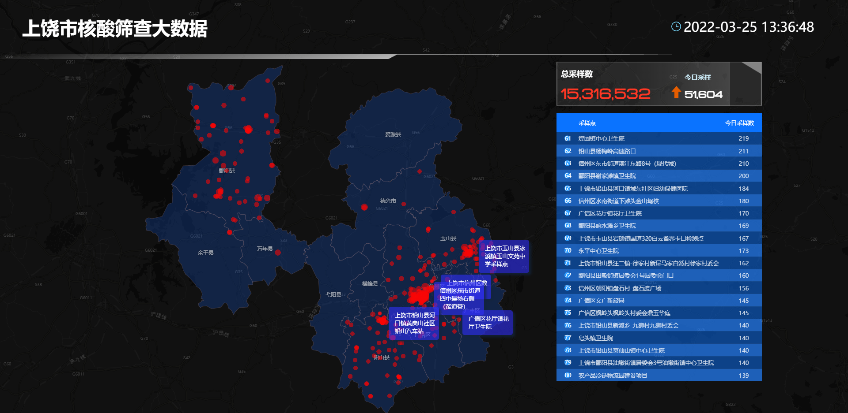
Task: Select row 74 广信区文广新旅局
Action: pos(659,301)
